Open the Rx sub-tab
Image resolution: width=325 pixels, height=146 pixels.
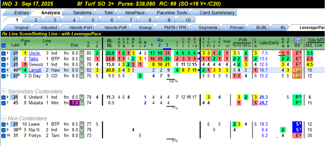pos(283,27)
